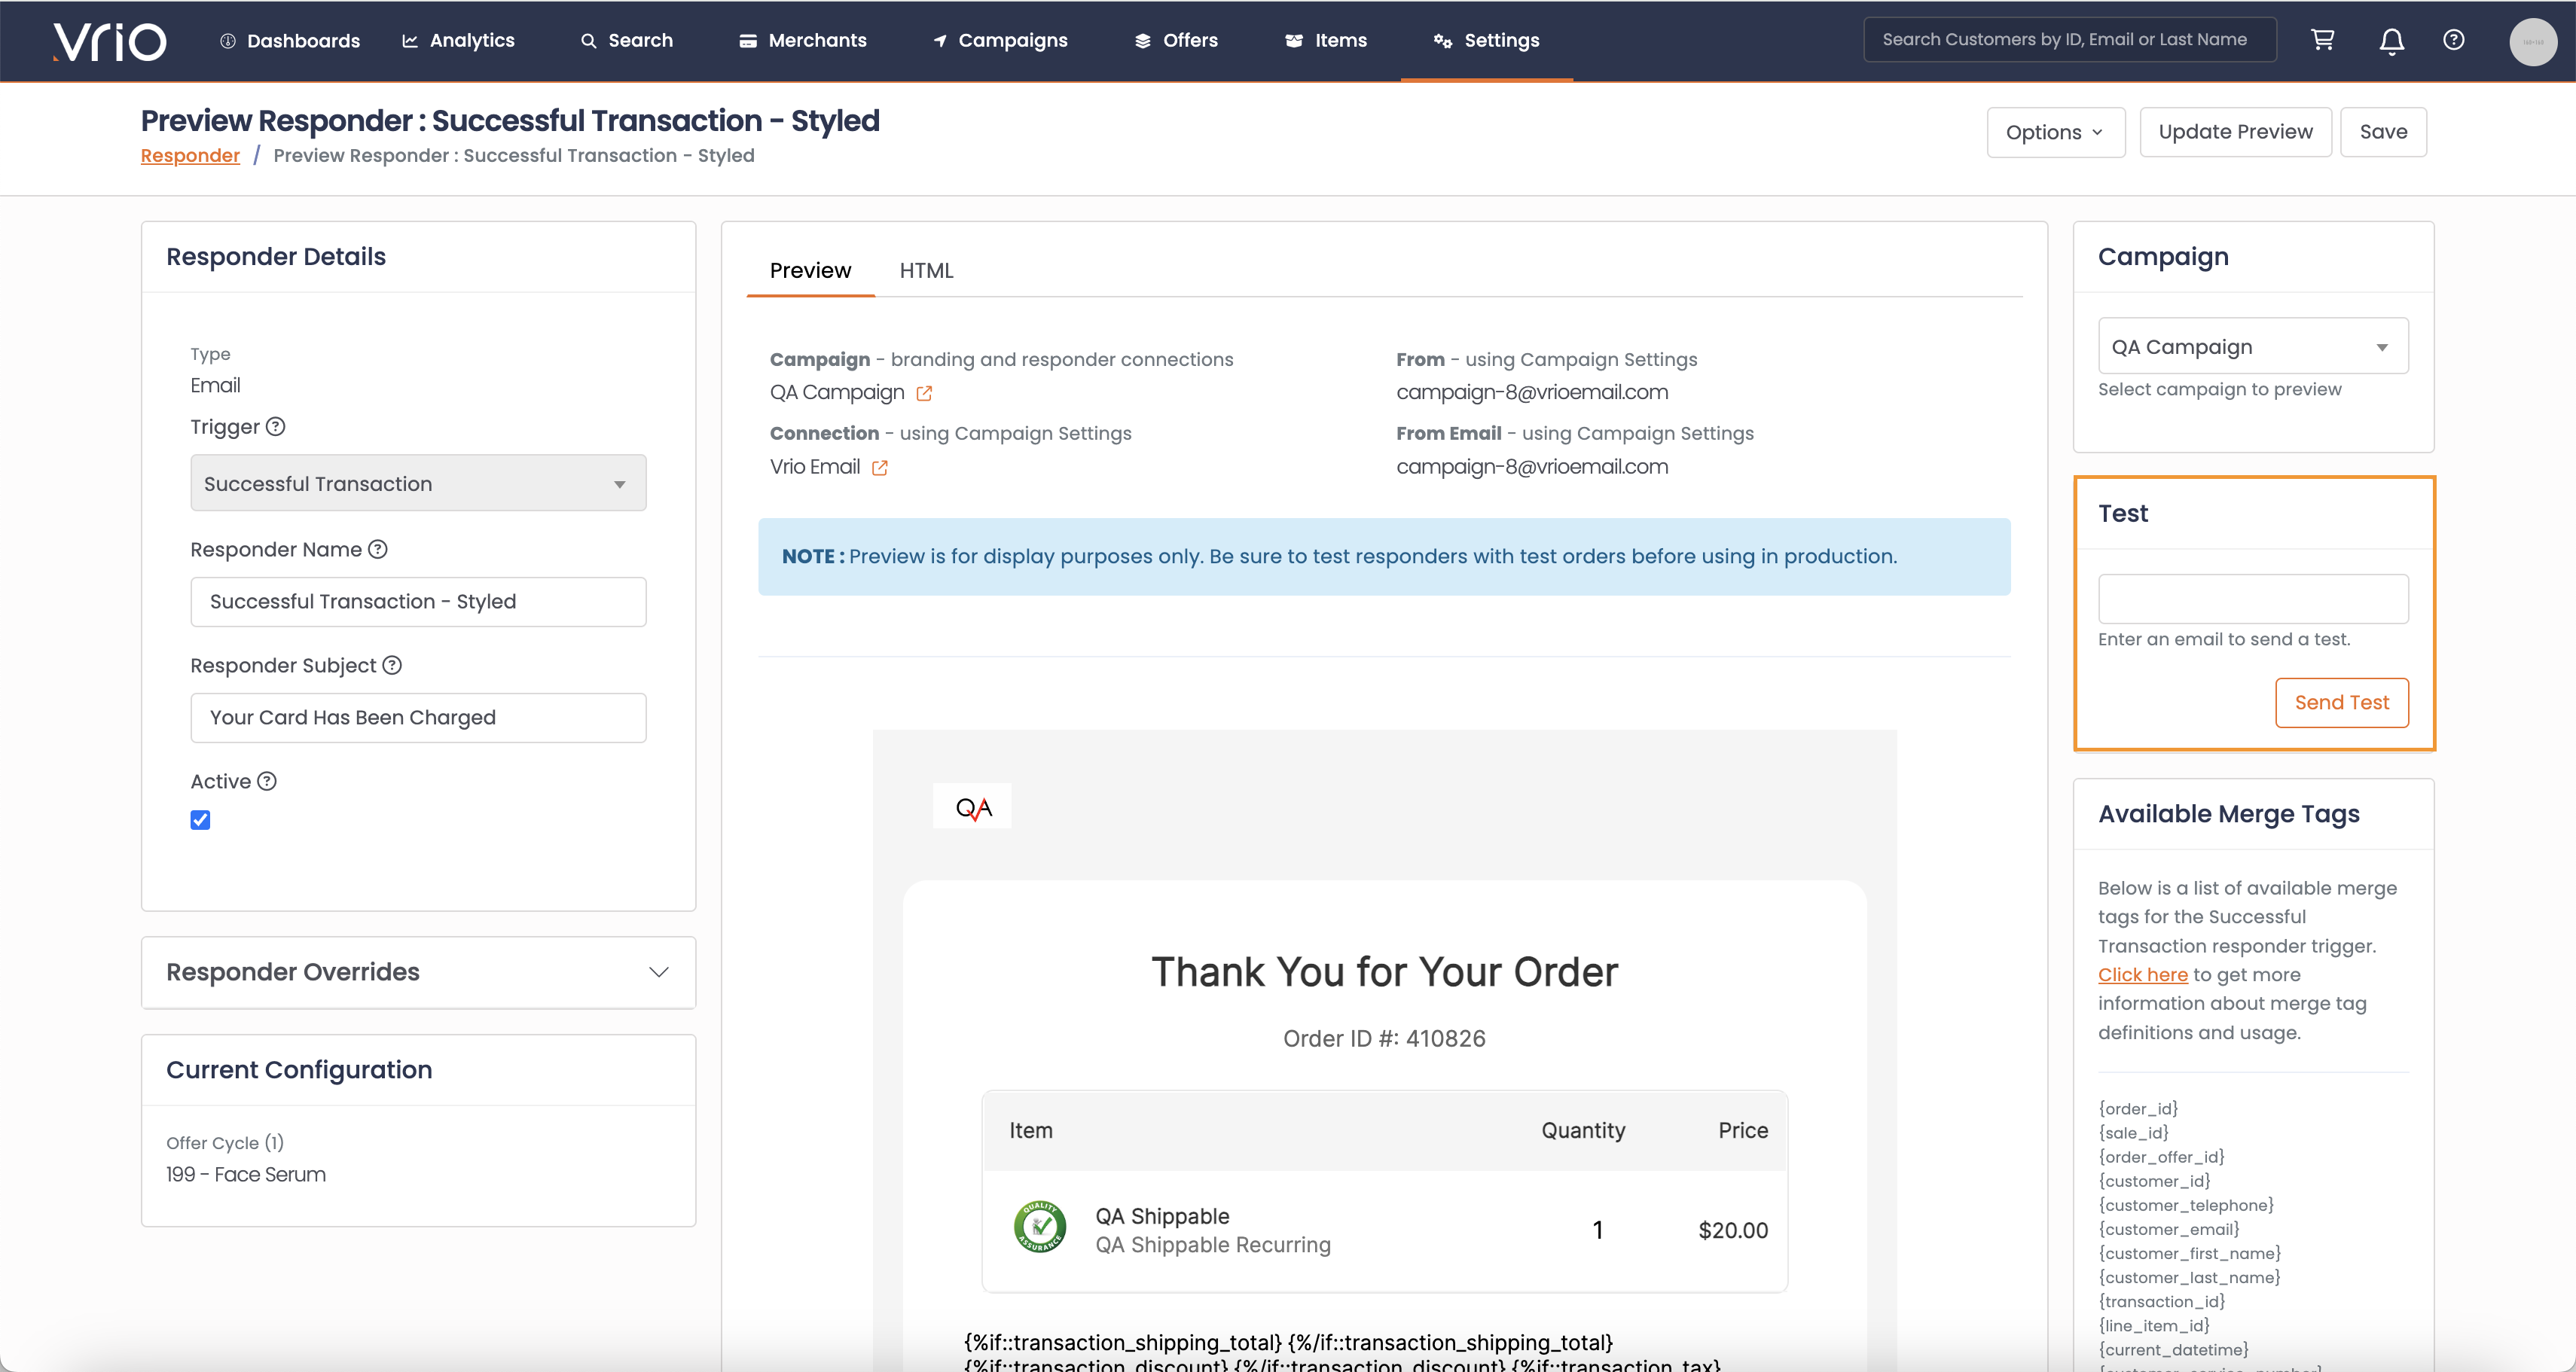Open notifications bell icon
The width and height of the screenshot is (2576, 1372).
(2391, 41)
